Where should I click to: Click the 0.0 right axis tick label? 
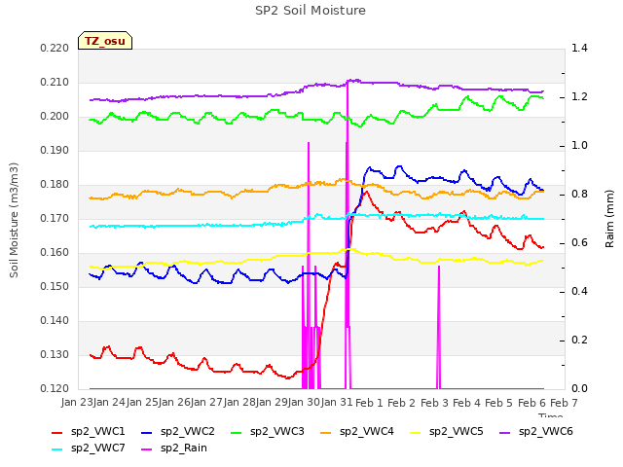click(x=579, y=389)
